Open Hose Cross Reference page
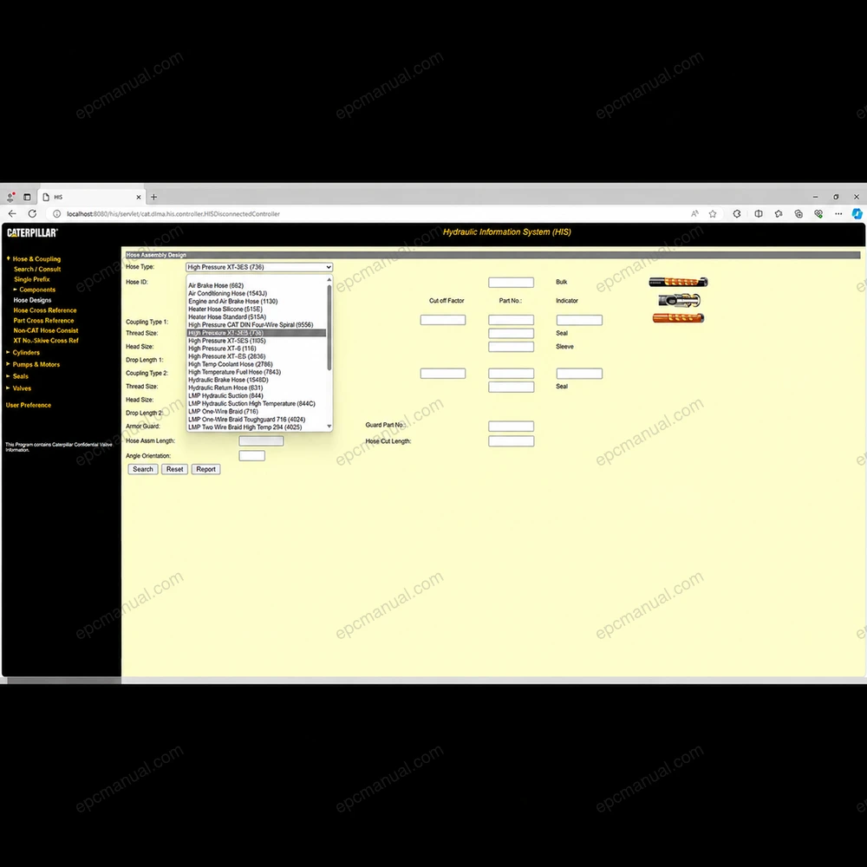 [45, 310]
